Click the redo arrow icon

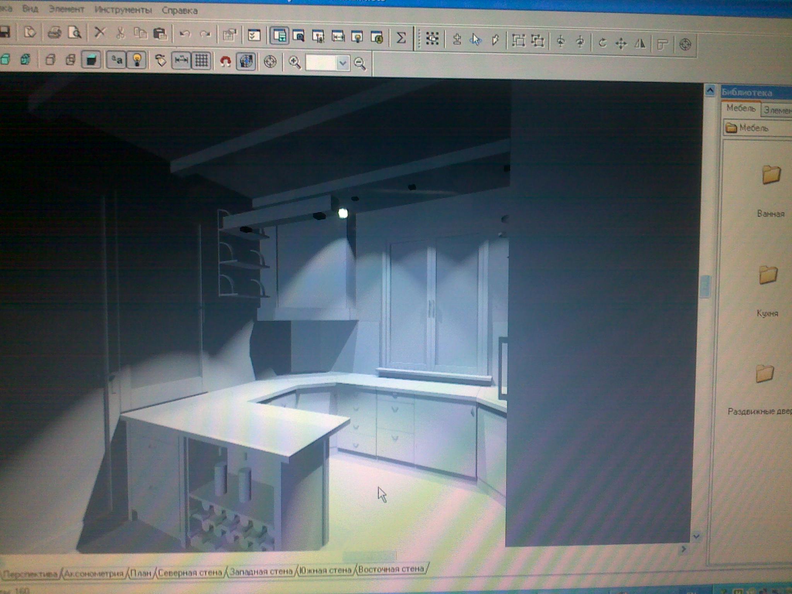click(x=205, y=34)
